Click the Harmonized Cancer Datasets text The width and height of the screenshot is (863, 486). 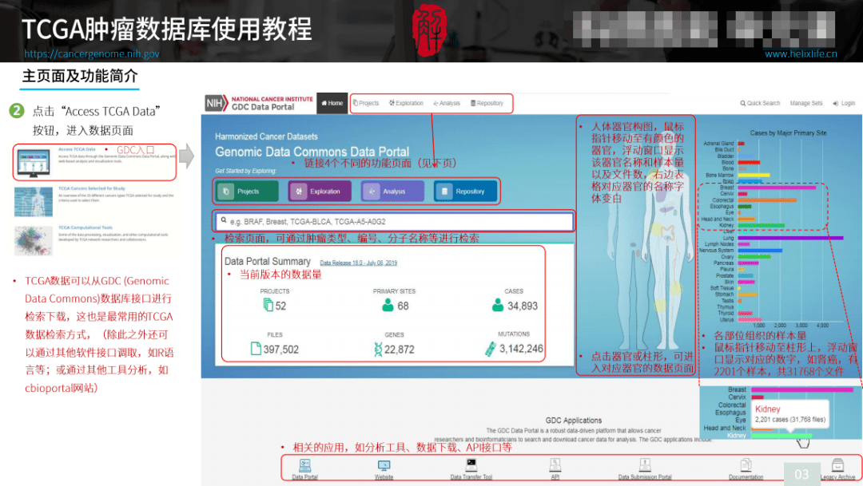pos(266,136)
